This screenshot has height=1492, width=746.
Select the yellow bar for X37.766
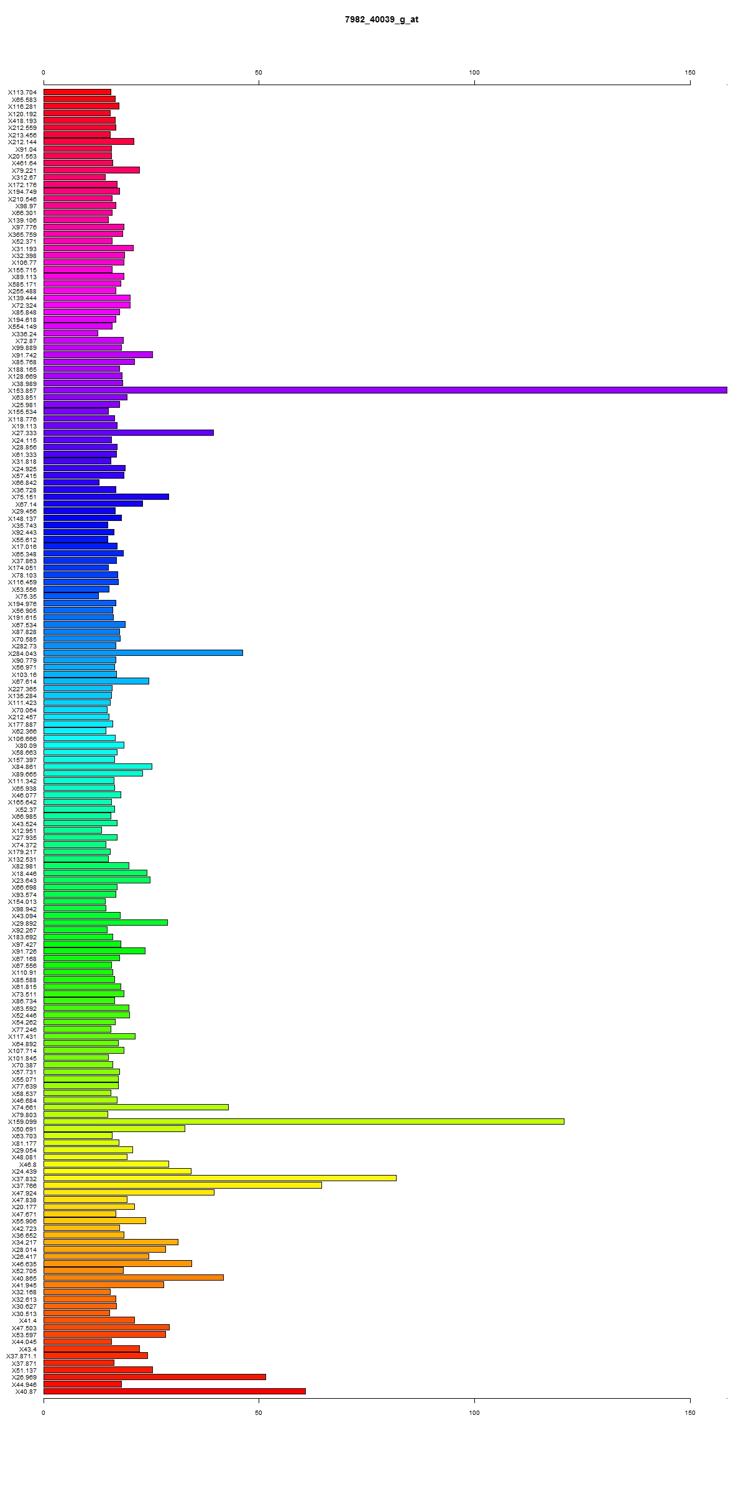[183, 1186]
